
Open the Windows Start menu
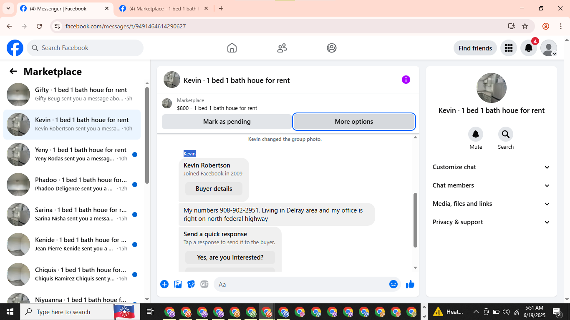click(x=10, y=312)
